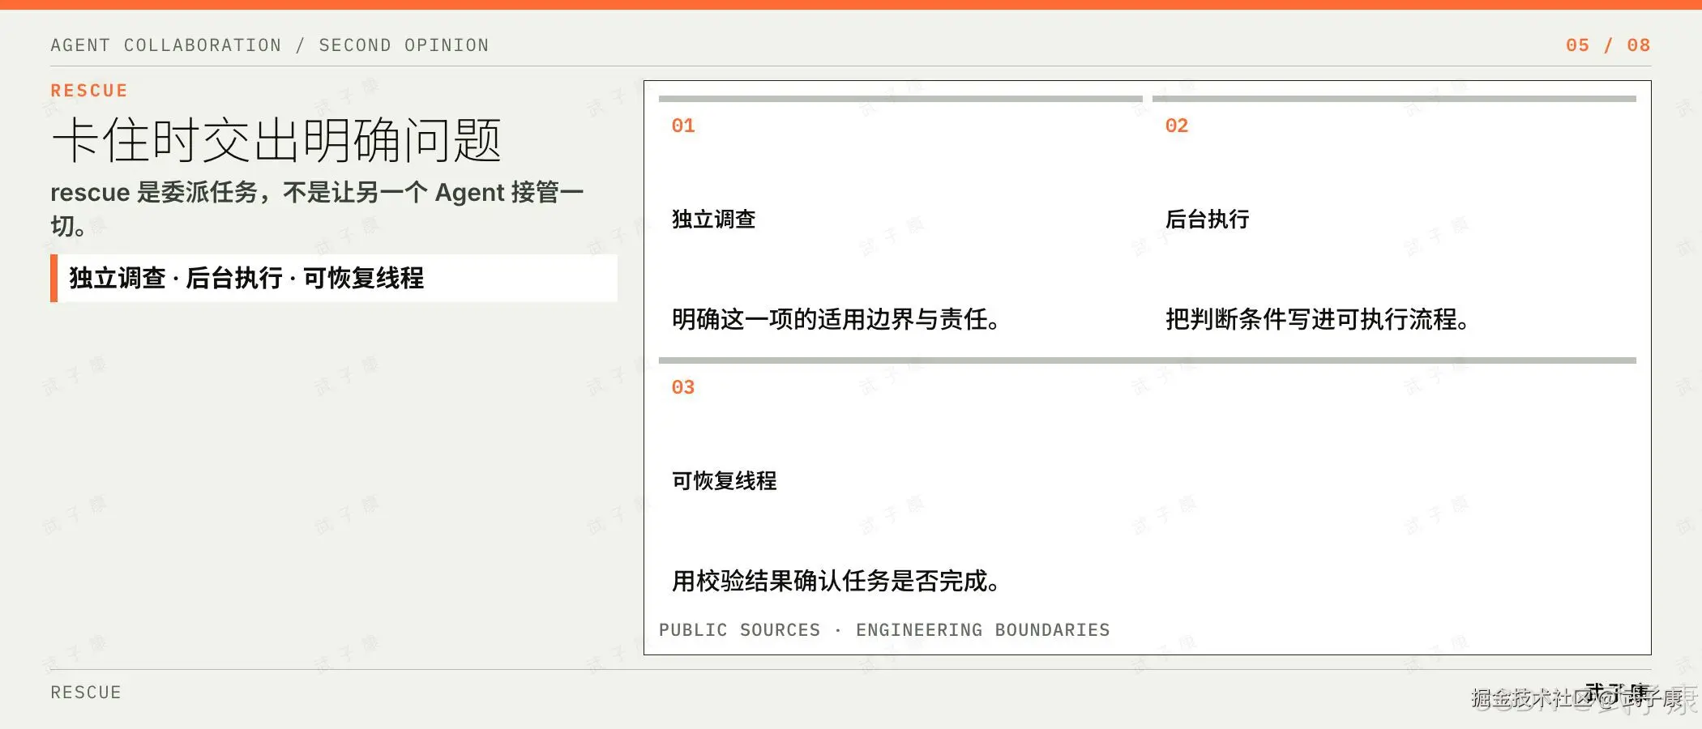
Task: Click the card heading '独立调查'
Action: [x=714, y=219]
